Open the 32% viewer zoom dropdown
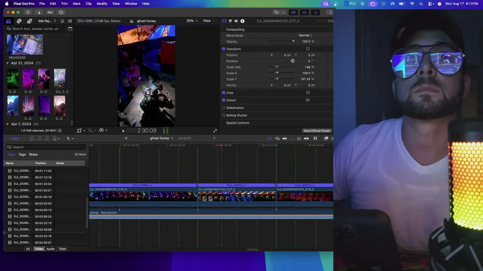 pyautogui.click(x=192, y=21)
